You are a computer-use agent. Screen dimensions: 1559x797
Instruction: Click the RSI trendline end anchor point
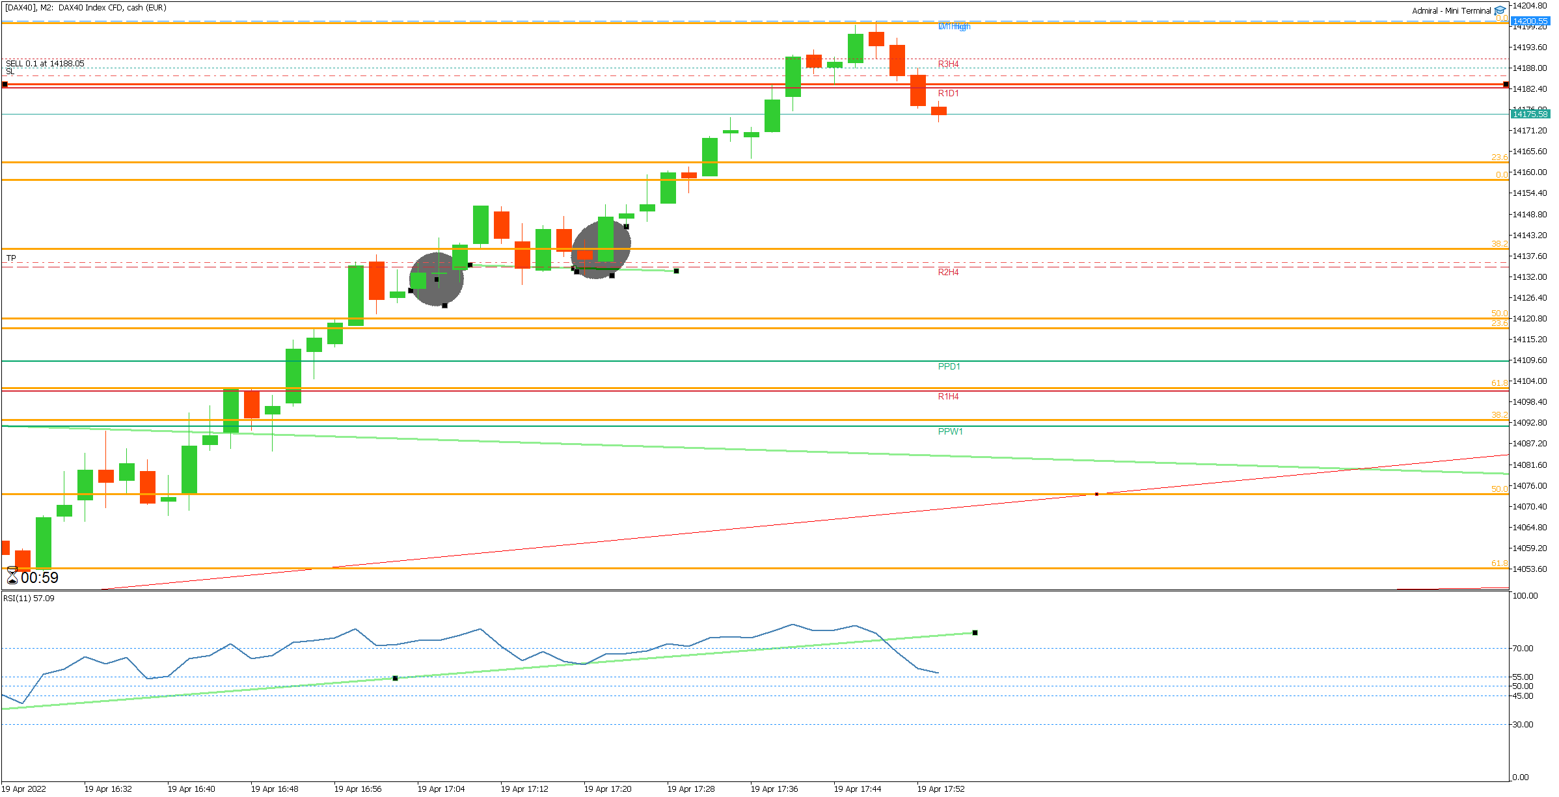pyautogui.click(x=975, y=632)
